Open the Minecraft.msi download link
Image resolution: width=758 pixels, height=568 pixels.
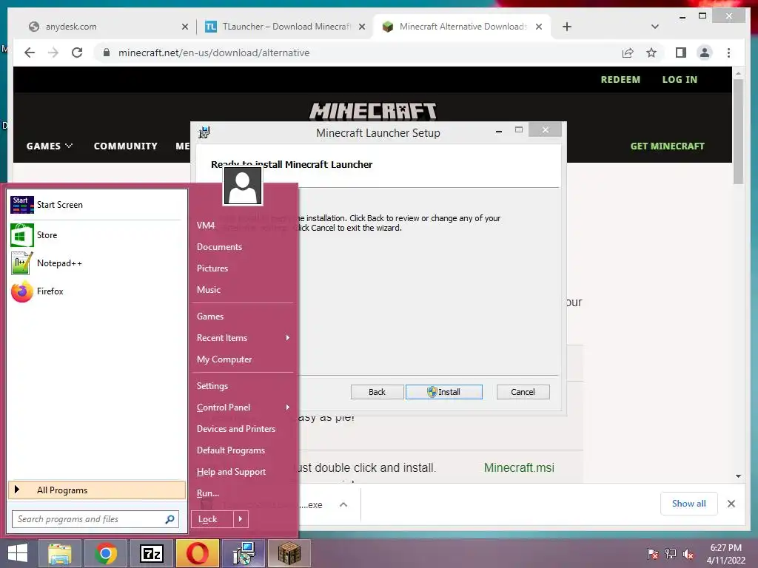point(519,467)
